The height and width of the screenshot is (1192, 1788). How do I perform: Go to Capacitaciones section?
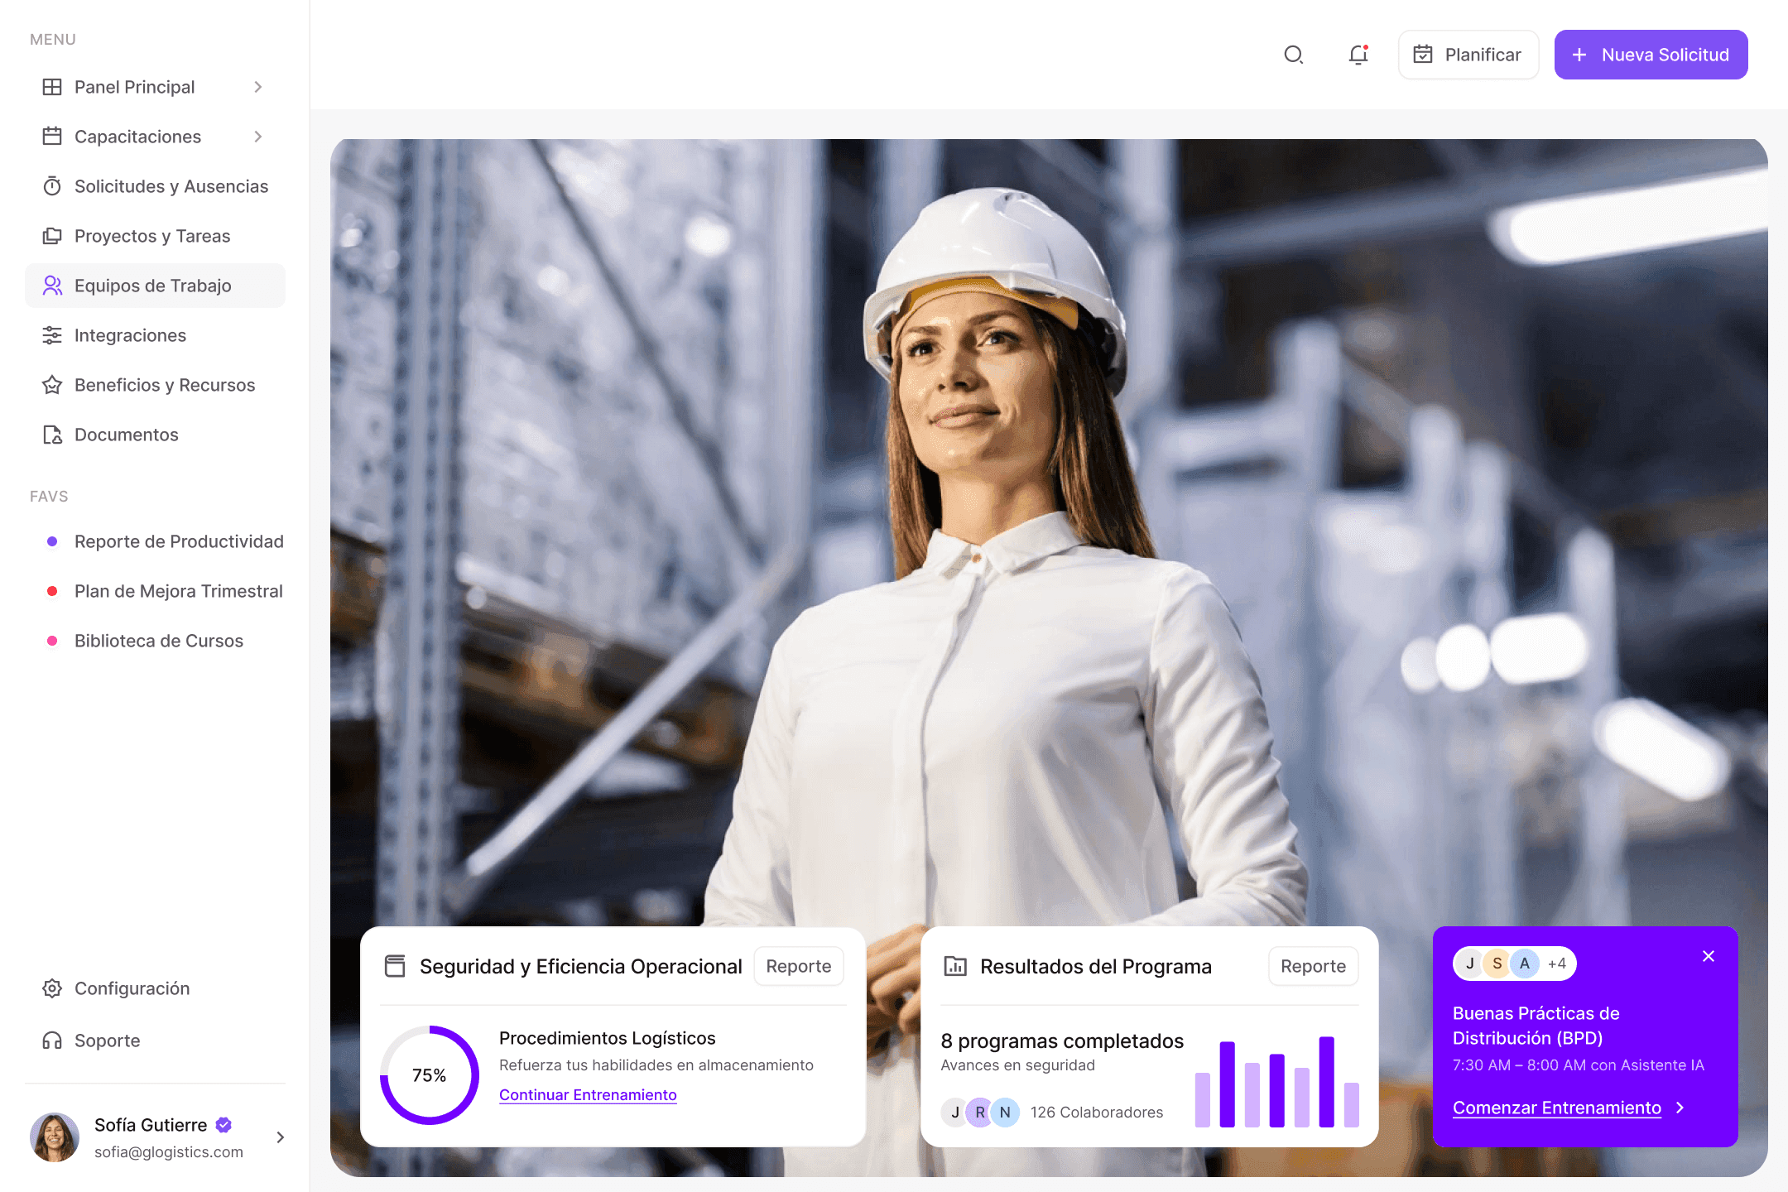click(155, 137)
